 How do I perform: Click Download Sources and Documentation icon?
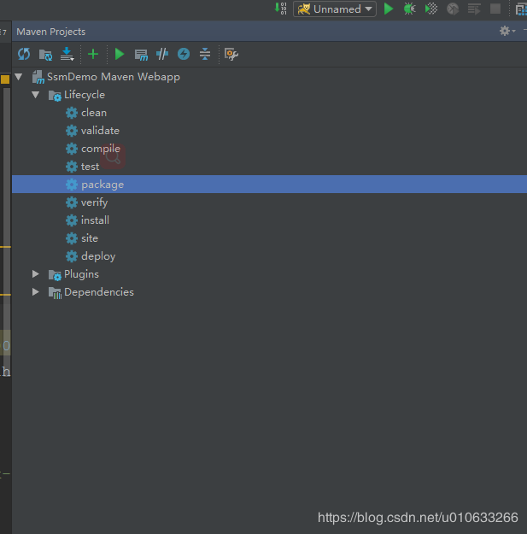coord(67,54)
